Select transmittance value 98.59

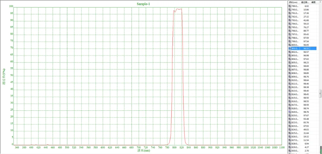pos(306,105)
